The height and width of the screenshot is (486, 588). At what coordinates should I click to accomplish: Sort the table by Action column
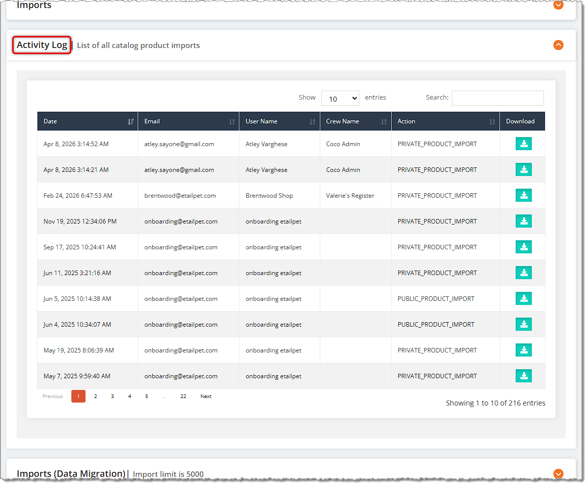point(445,121)
